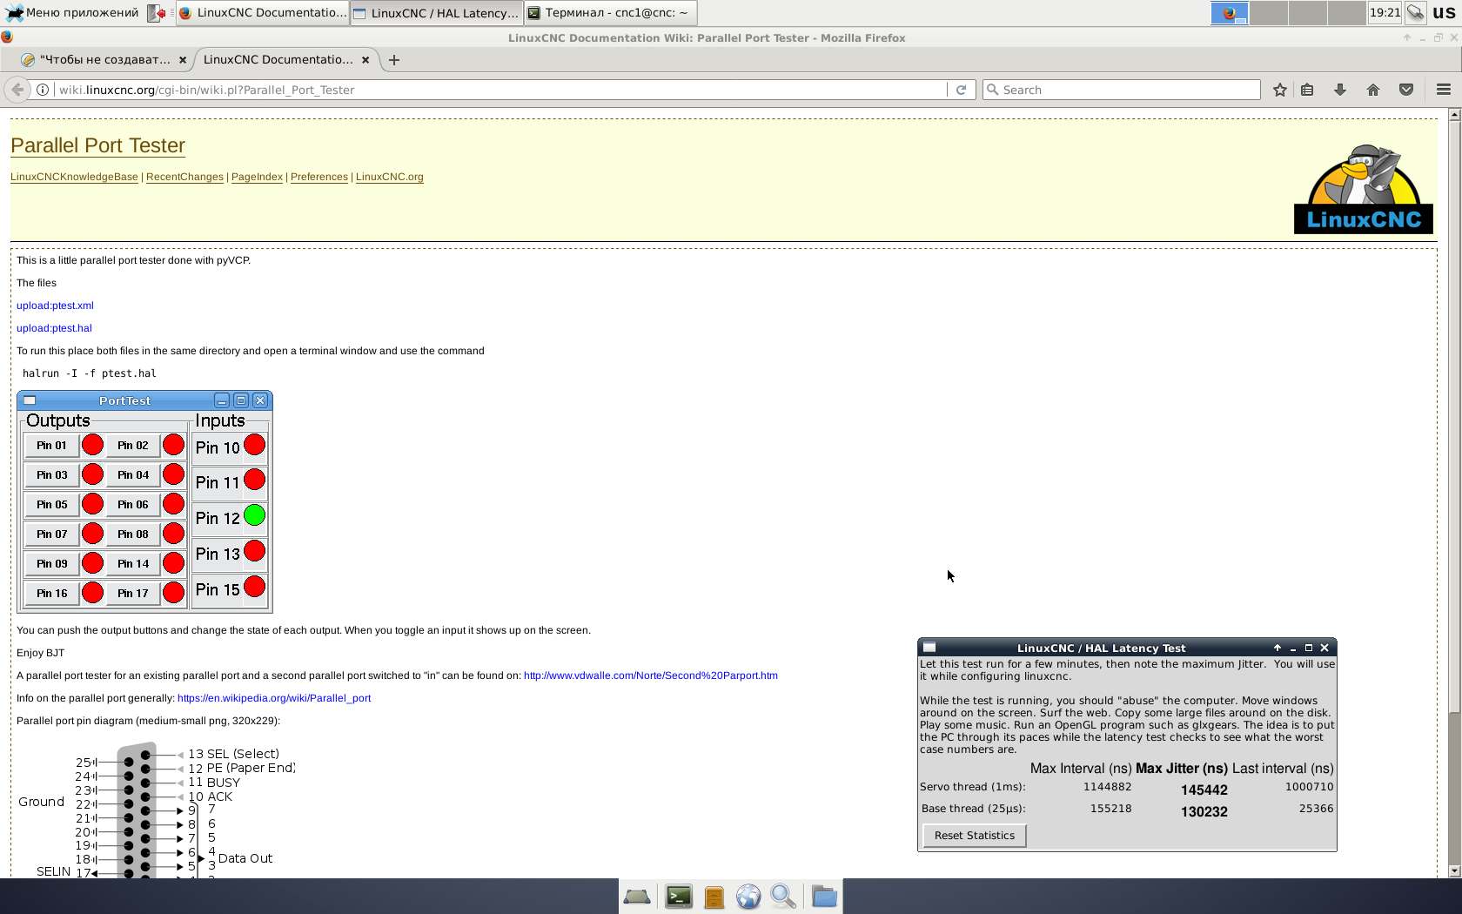The height and width of the screenshot is (914, 1462).
Task: Click the parallel port pin diagram image
Action: point(158,809)
